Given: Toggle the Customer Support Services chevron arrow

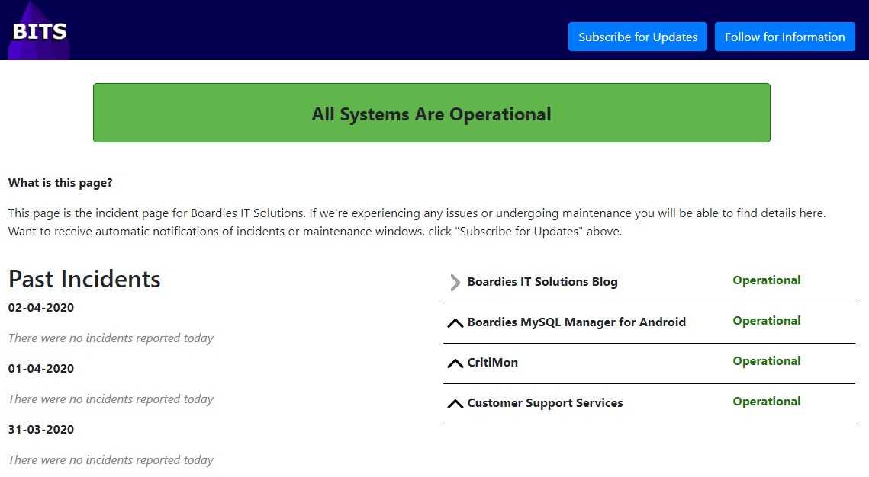Looking at the screenshot, I should click(455, 404).
